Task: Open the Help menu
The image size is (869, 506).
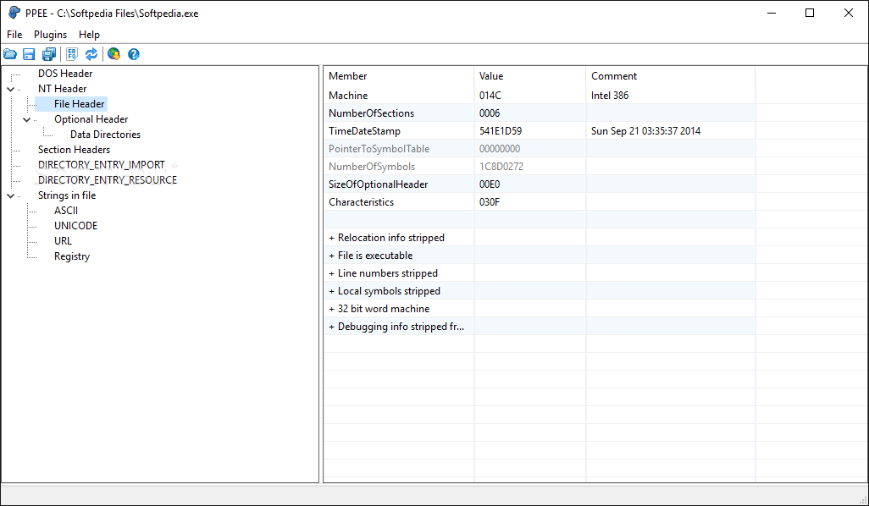Action: click(x=89, y=35)
